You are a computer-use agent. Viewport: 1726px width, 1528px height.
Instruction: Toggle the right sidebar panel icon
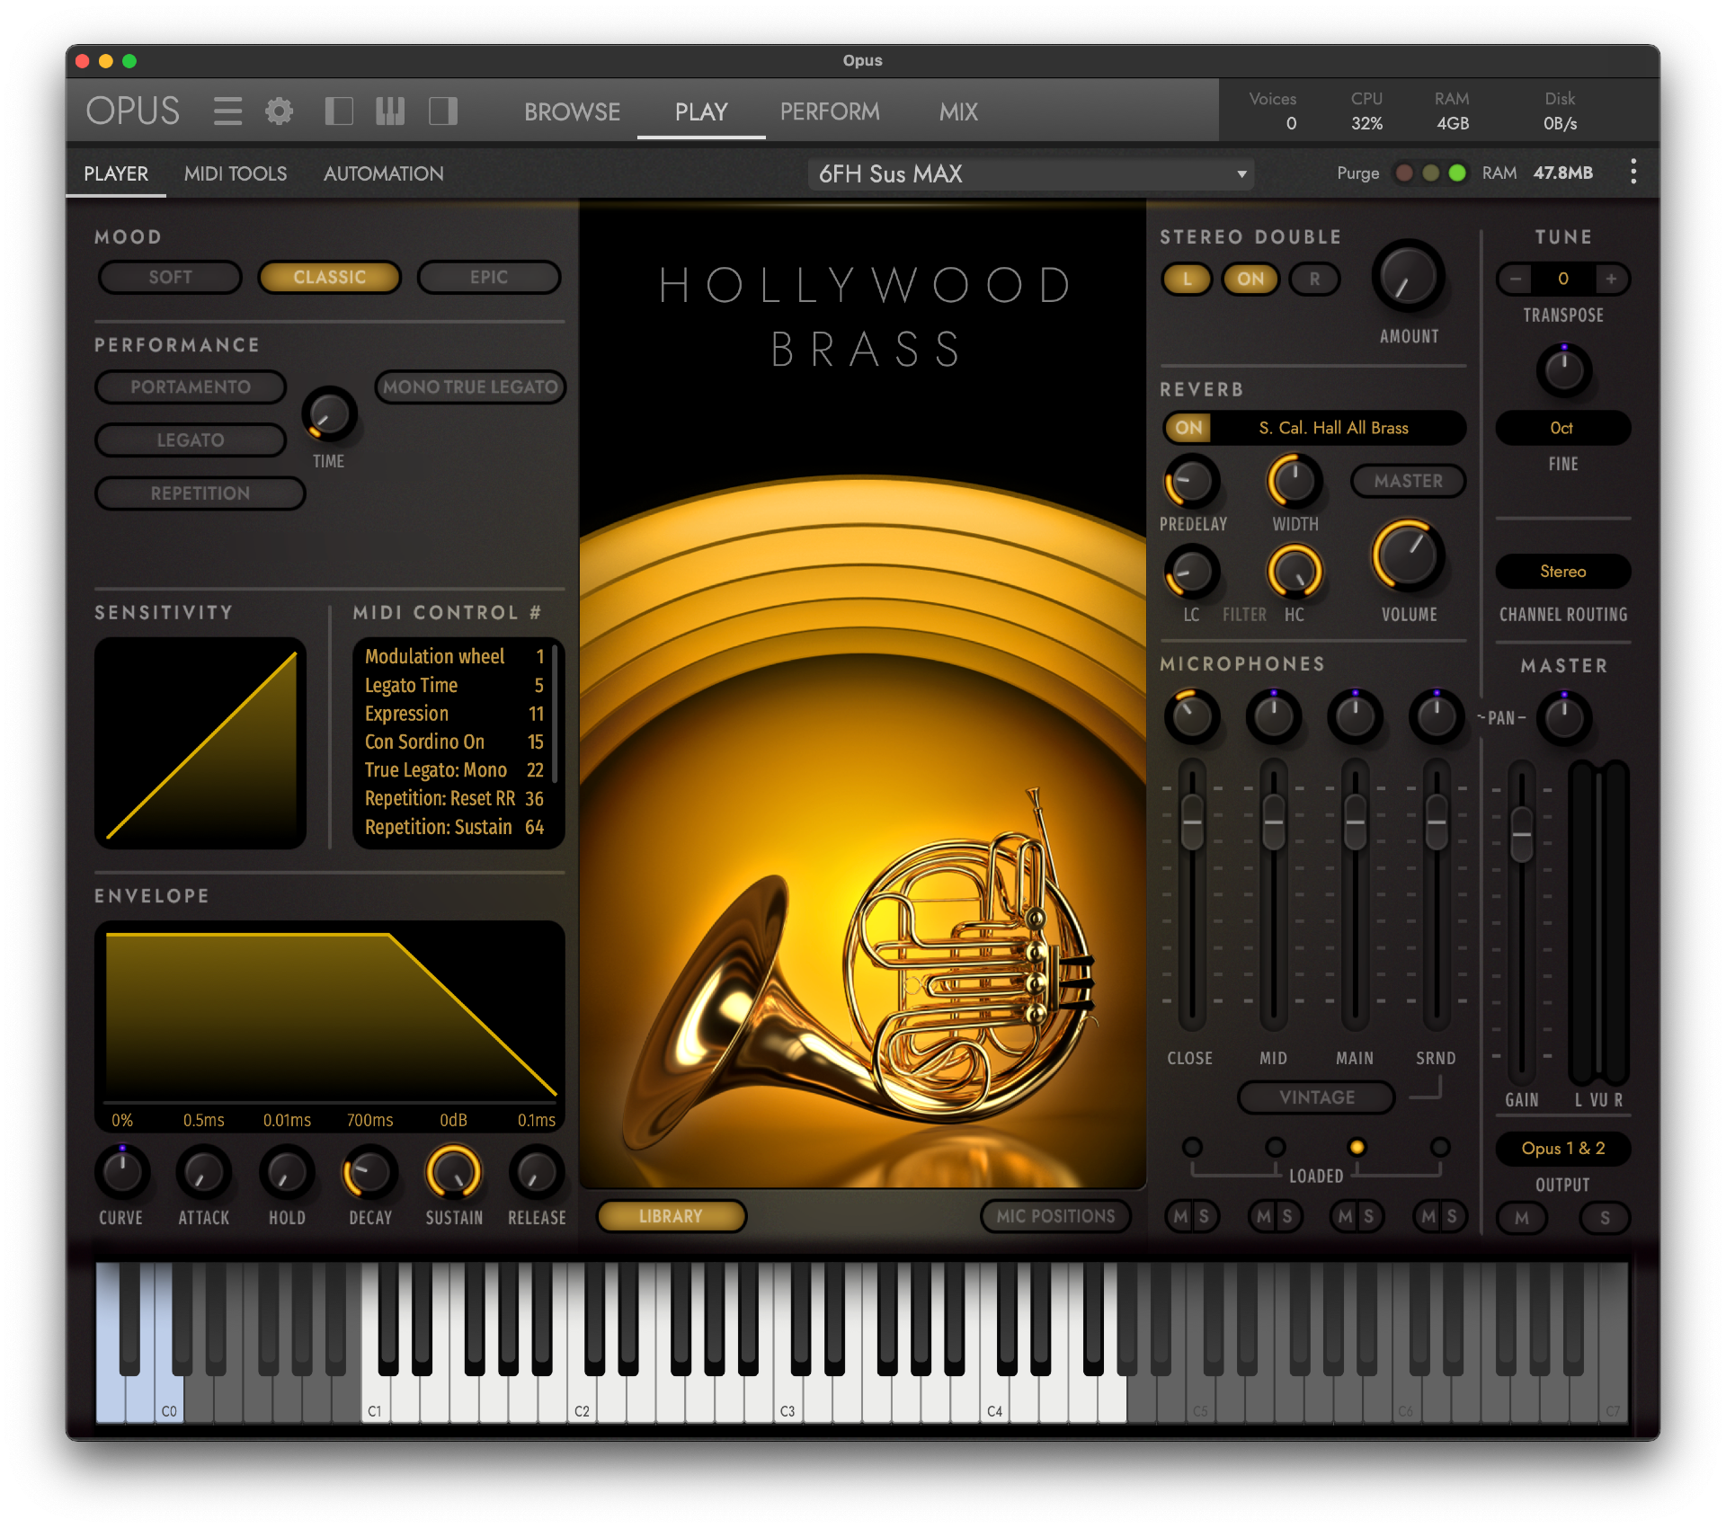pyautogui.click(x=443, y=111)
